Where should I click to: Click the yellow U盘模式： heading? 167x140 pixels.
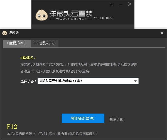click(28, 58)
